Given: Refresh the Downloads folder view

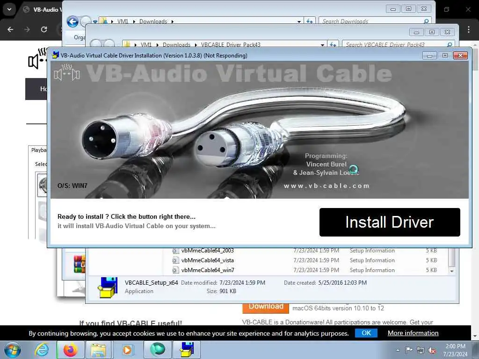Looking at the screenshot, I should click(310, 22).
